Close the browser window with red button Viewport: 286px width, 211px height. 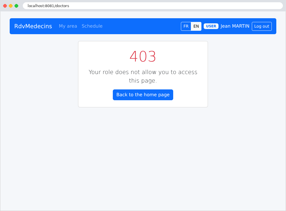[5, 6]
